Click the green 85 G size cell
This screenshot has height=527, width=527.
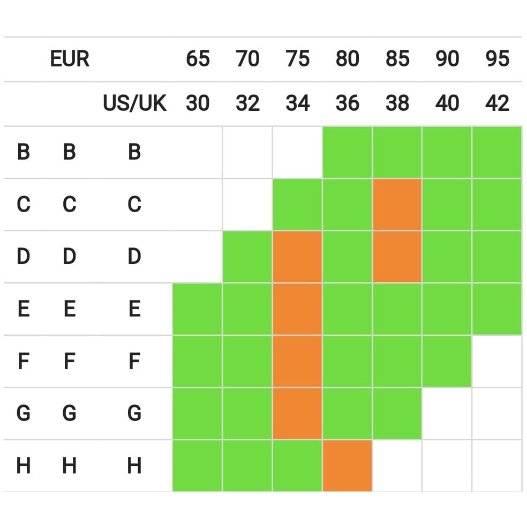point(397,413)
